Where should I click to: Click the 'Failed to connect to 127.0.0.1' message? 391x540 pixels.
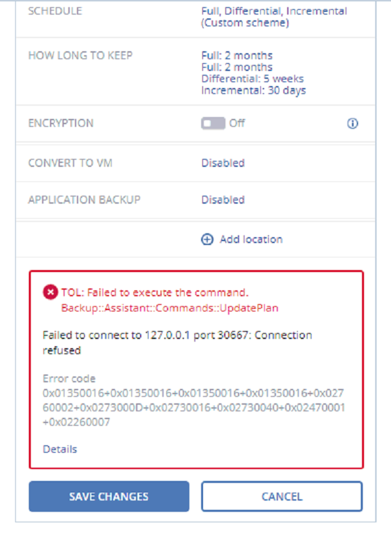(177, 343)
